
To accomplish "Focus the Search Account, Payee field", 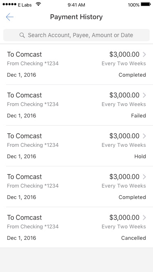I will (77, 35).
